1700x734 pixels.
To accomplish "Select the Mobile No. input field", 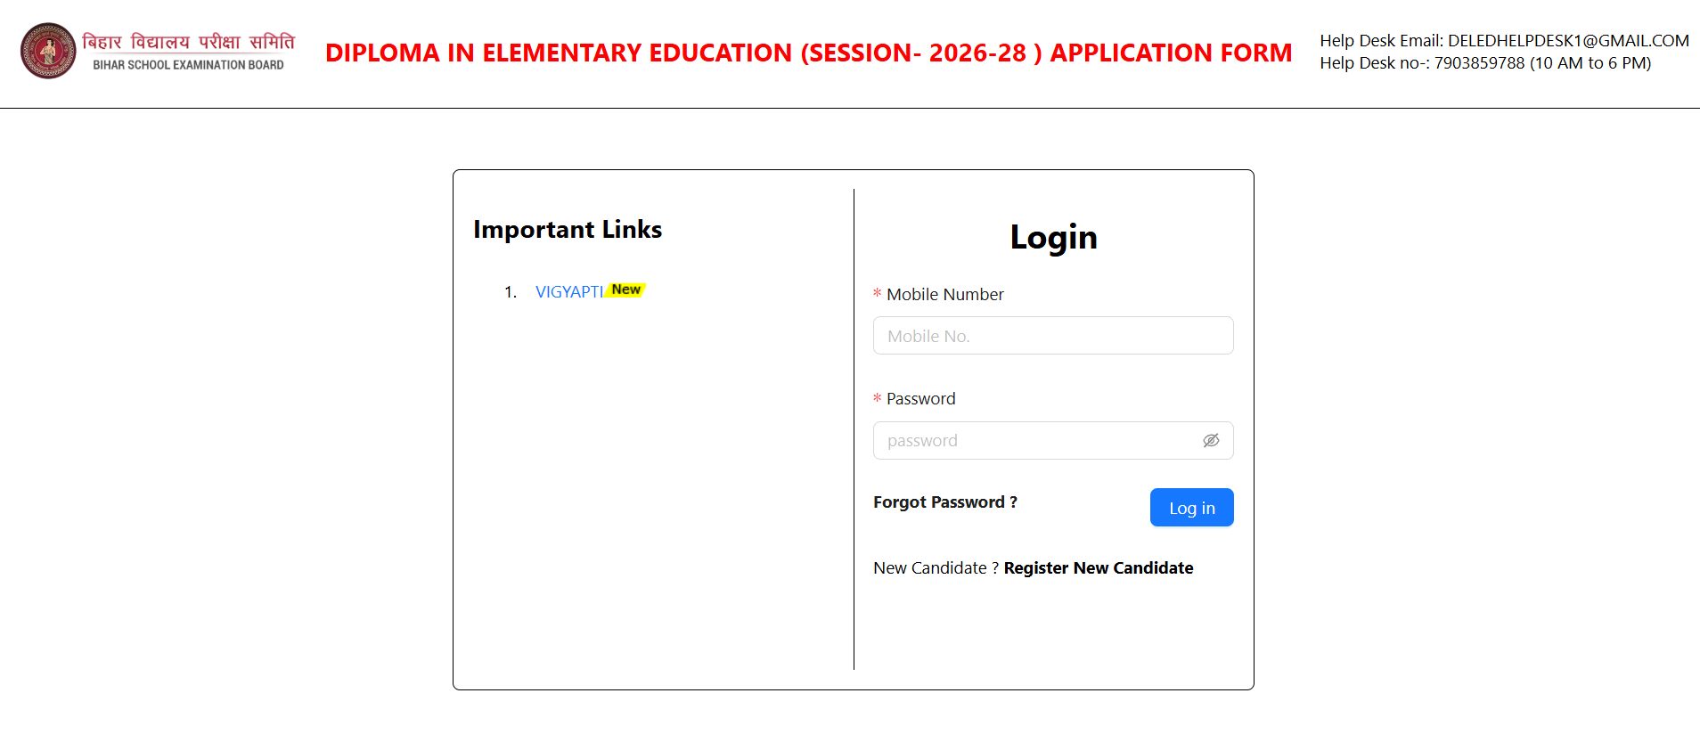I will click(1053, 336).
